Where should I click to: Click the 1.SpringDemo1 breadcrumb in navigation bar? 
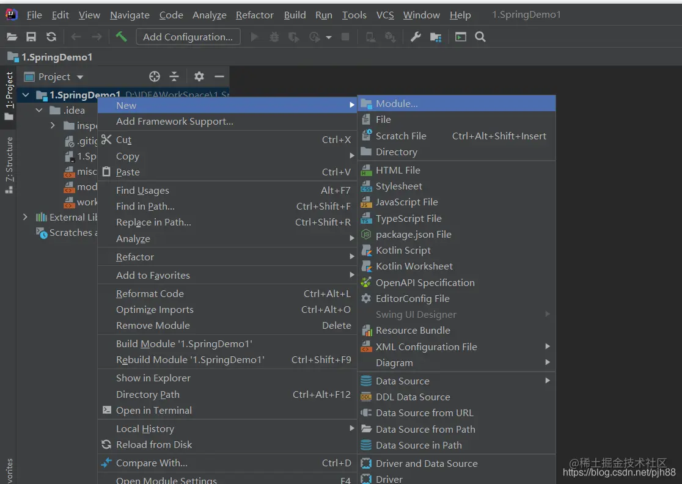click(x=50, y=57)
